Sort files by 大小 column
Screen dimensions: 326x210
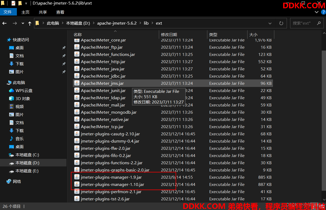click(x=253, y=35)
